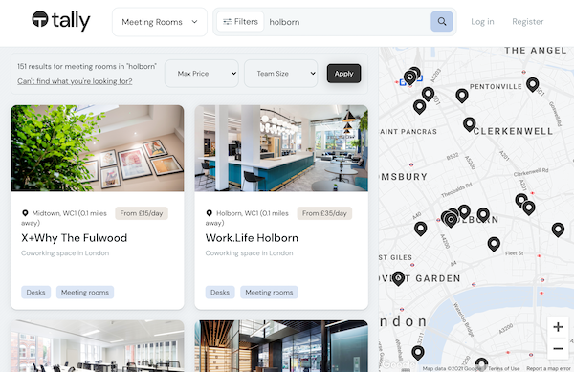
Task: Expand the Max Price dropdown
Action: point(202,74)
